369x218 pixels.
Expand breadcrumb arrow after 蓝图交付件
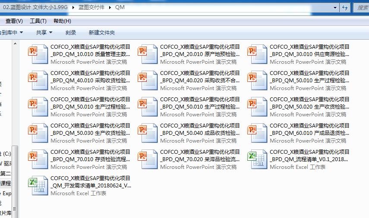110,7
